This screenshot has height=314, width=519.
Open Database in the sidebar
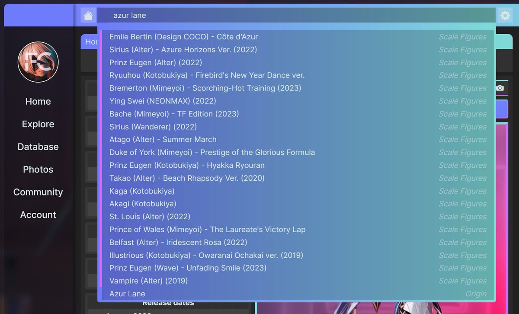click(38, 147)
